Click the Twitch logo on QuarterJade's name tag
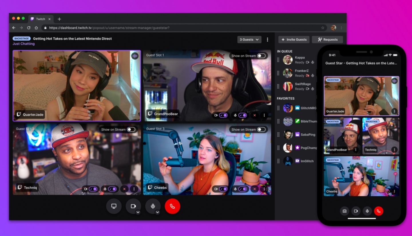Viewport: 412px width, 236px height. pos(19,115)
